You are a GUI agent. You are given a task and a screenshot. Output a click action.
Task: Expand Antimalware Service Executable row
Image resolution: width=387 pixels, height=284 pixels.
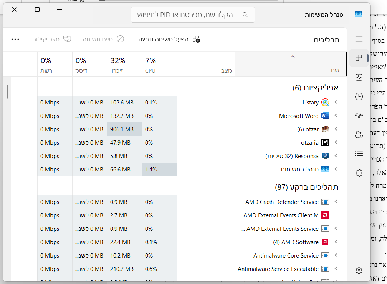pyautogui.click(x=336, y=269)
